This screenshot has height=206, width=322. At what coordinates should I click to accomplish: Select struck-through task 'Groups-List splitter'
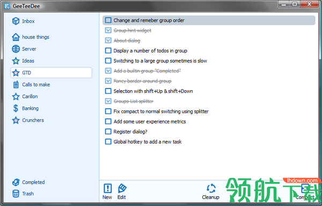134,101
